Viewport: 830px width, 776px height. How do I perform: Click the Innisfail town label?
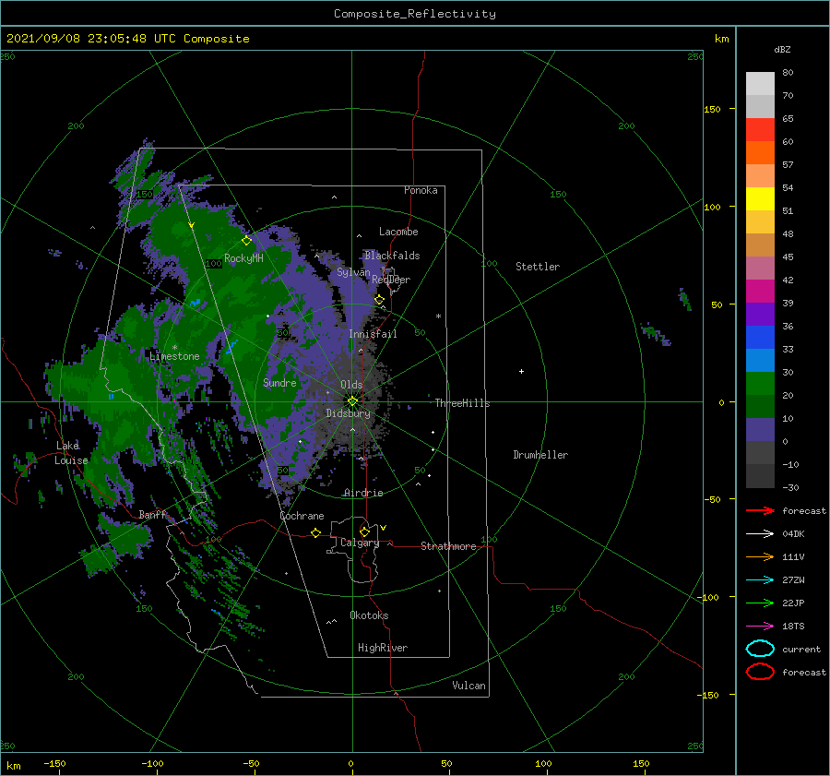pos(373,334)
